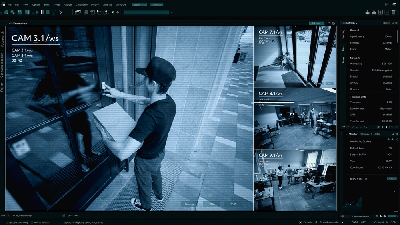
Task: Expand the Street view dropdown
Action: click(29, 24)
